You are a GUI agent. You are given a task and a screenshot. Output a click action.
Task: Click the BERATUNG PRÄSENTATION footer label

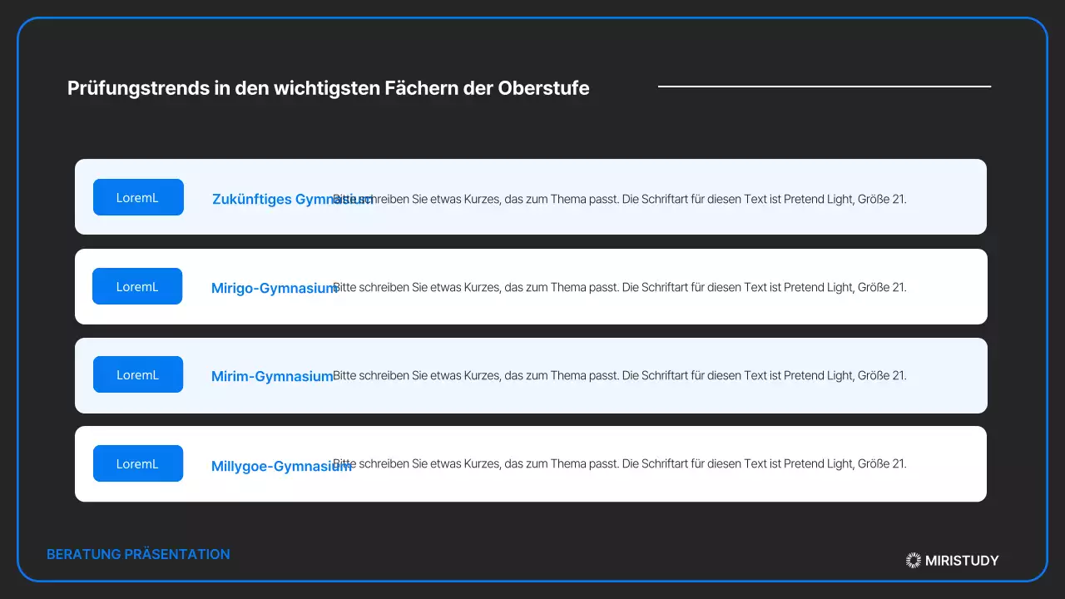(138, 554)
